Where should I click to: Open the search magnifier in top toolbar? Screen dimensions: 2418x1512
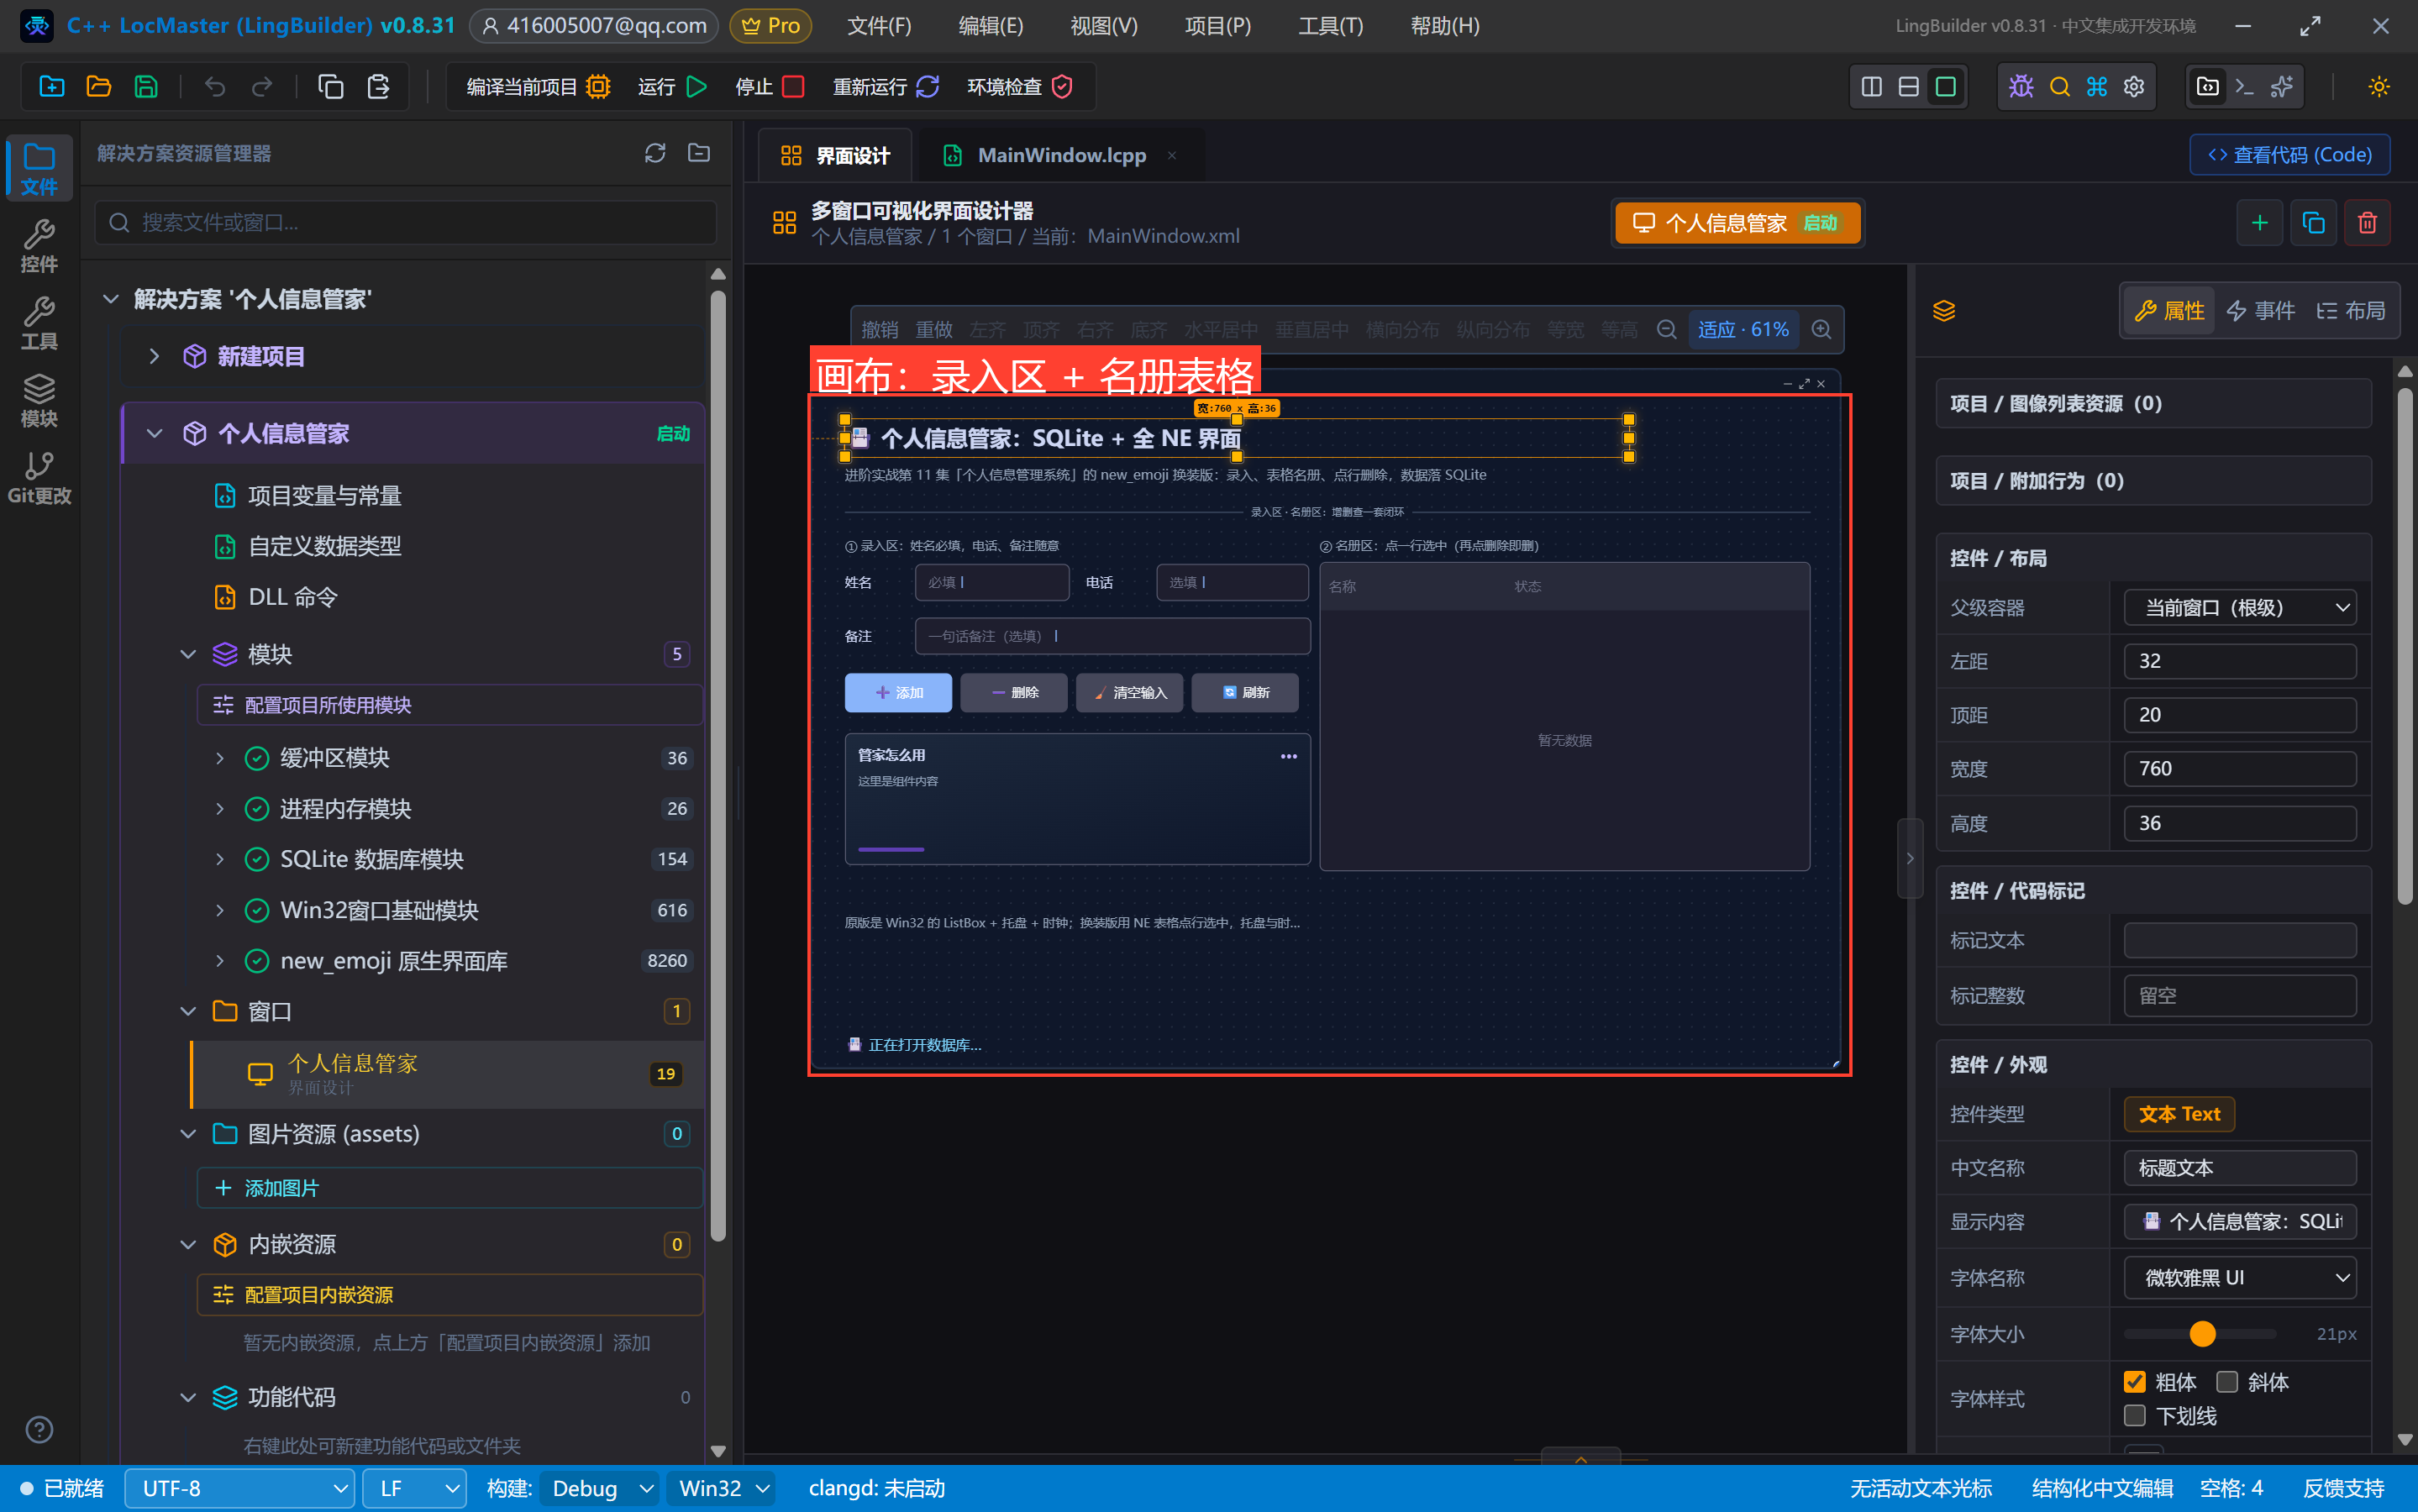point(2059,87)
